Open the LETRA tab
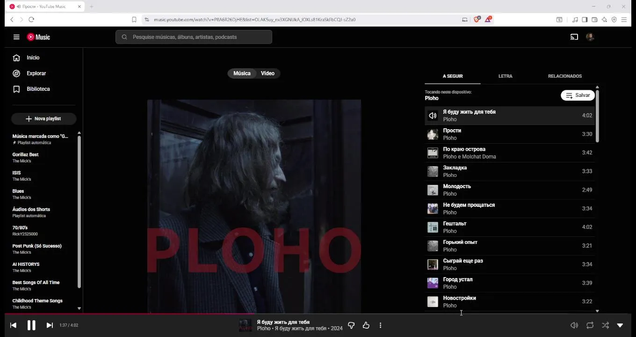Viewport: 636px width, 337px height. [506, 76]
